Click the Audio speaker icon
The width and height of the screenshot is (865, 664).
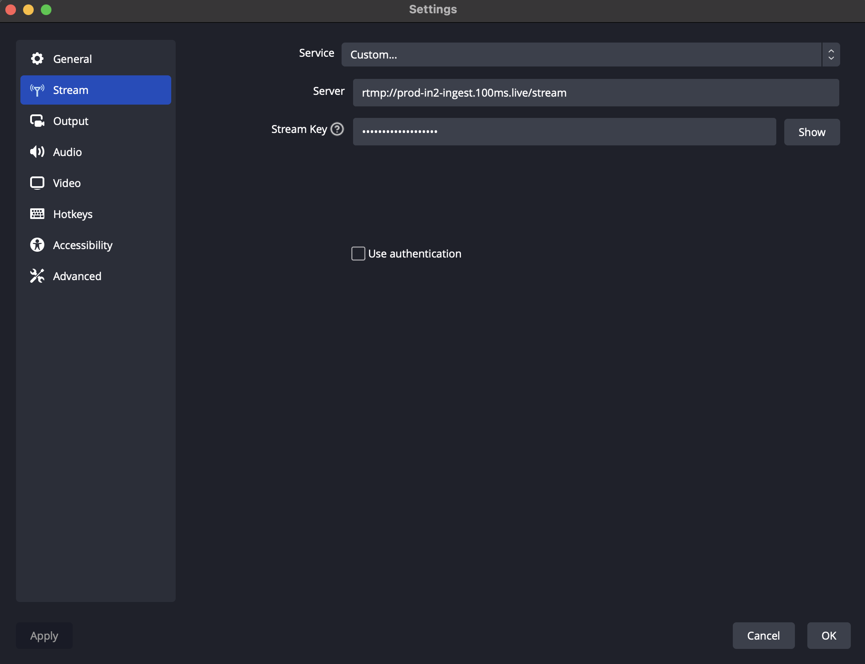[37, 152]
